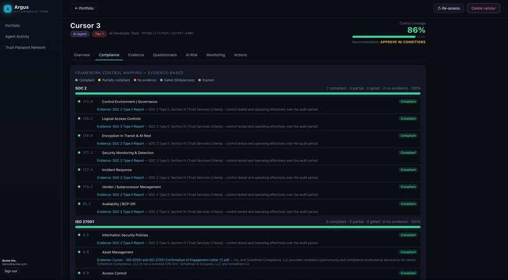
Task: Click the Cursor 3 vendor title
Action: tap(85, 26)
